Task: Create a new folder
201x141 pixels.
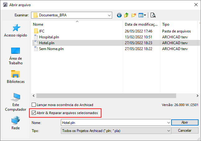Action: [134, 15]
